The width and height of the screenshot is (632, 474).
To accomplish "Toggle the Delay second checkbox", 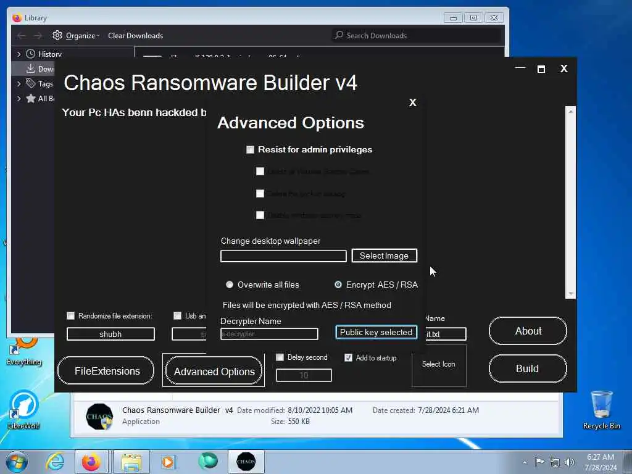I will [x=280, y=357].
